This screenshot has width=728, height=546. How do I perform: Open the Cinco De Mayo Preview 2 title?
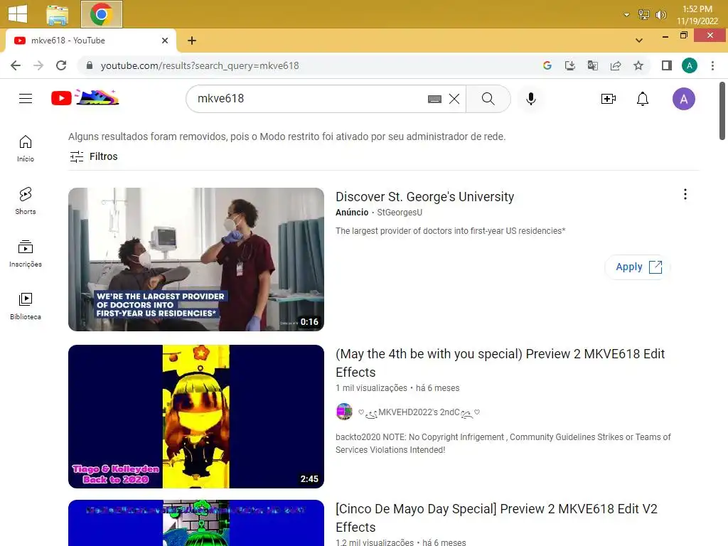click(496, 518)
